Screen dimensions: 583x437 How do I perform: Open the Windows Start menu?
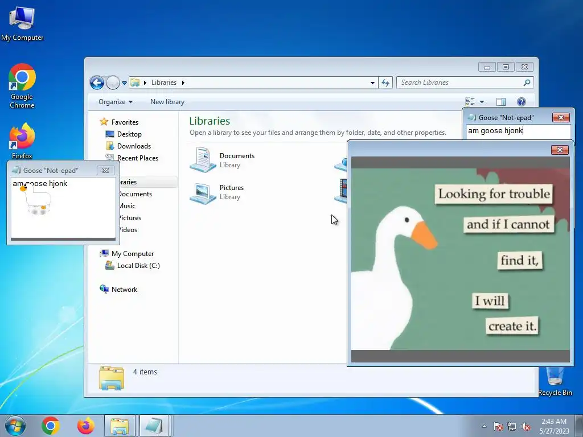(x=15, y=426)
